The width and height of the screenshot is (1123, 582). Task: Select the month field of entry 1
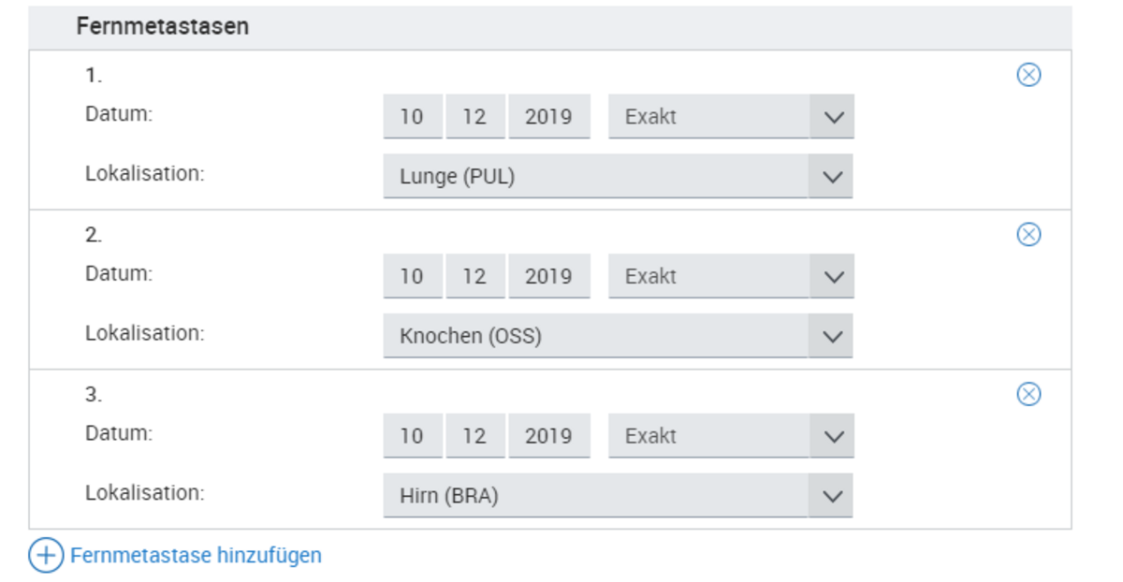[x=475, y=117]
